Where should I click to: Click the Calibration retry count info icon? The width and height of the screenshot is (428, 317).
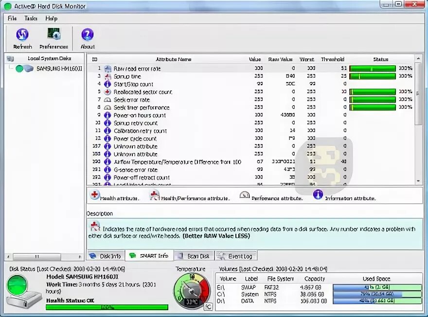pos(108,131)
